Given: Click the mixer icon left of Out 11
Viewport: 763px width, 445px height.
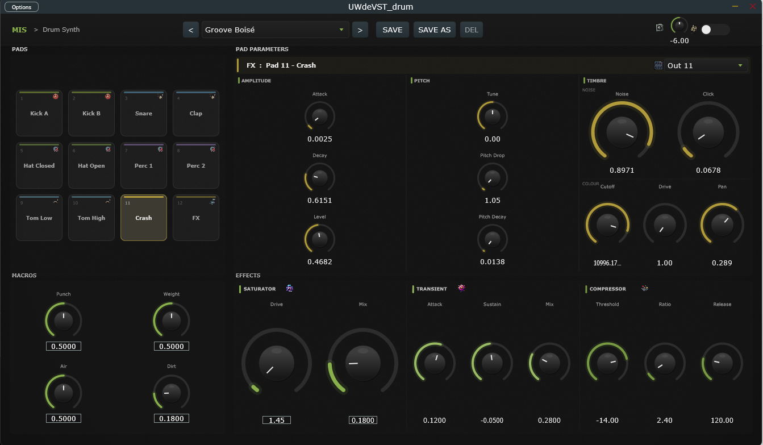Looking at the screenshot, I should (658, 65).
